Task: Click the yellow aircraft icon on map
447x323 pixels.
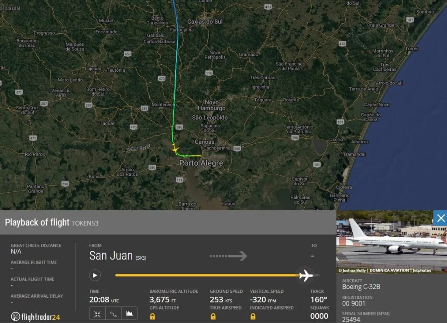Action: pos(175,149)
